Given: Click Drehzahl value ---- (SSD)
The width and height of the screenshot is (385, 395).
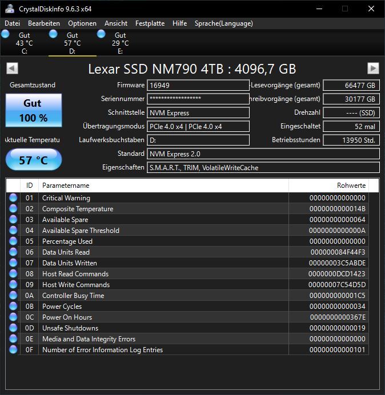Looking at the screenshot, I should tap(351, 112).
